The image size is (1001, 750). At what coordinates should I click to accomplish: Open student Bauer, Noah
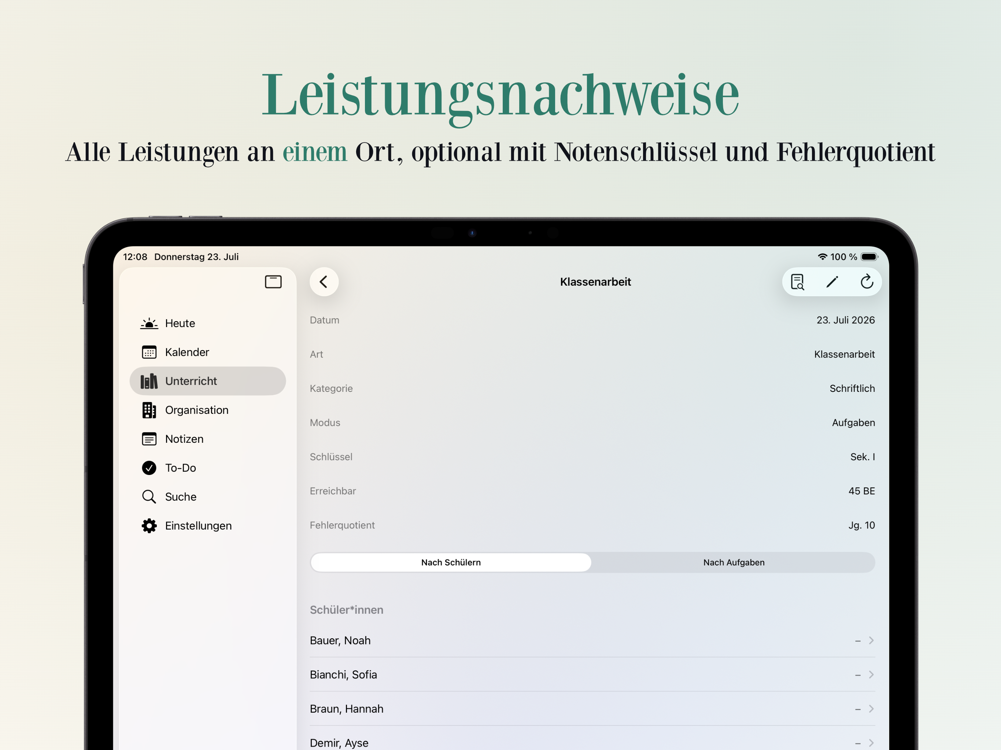pyautogui.click(x=592, y=641)
